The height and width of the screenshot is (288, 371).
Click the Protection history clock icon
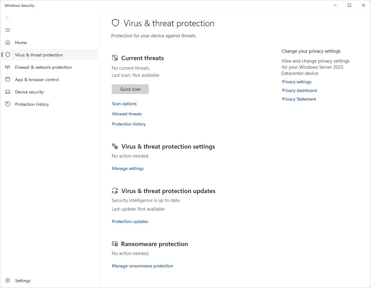tap(8, 104)
